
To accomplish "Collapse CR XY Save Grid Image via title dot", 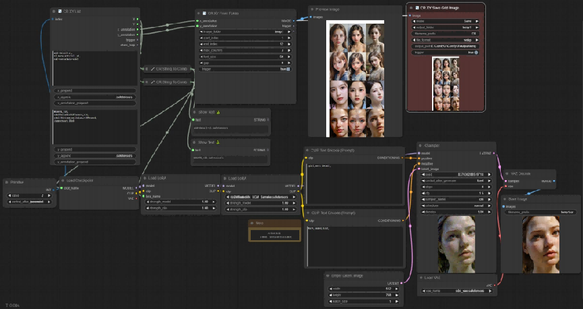I will (411, 7).
